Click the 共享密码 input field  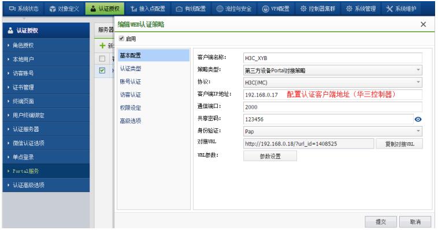pos(328,119)
